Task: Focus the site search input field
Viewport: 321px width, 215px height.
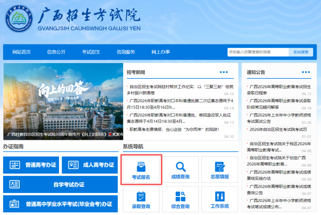Action: pyautogui.click(x=258, y=52)
